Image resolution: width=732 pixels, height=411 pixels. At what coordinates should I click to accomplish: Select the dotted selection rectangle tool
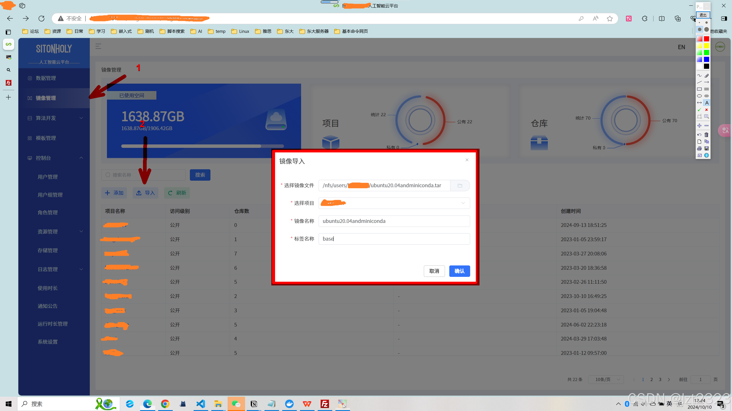[x=699, y=116]
